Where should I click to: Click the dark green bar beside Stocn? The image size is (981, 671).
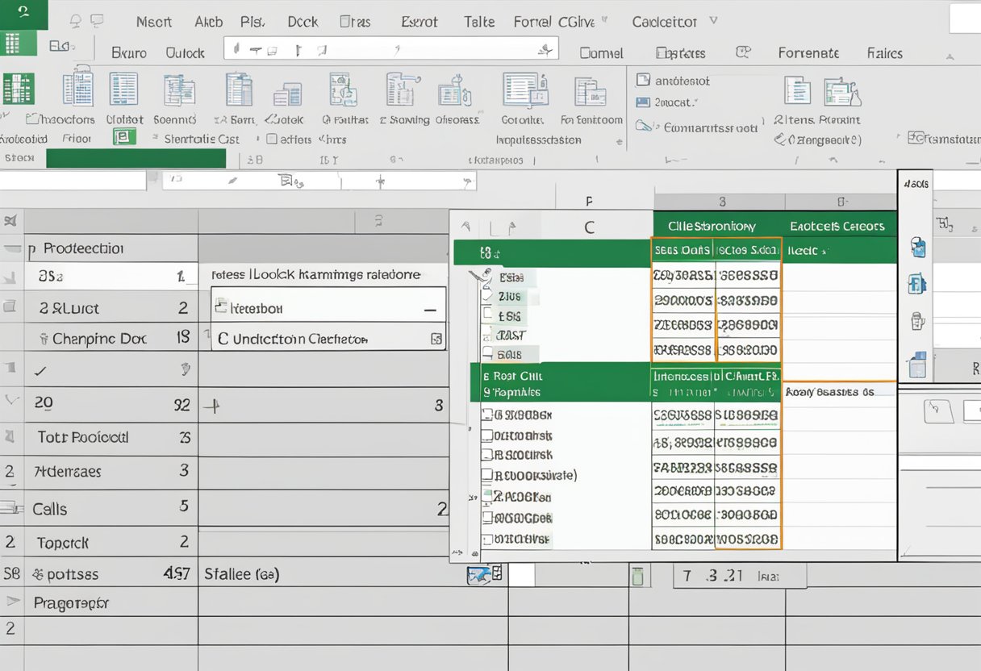[136, 159]
